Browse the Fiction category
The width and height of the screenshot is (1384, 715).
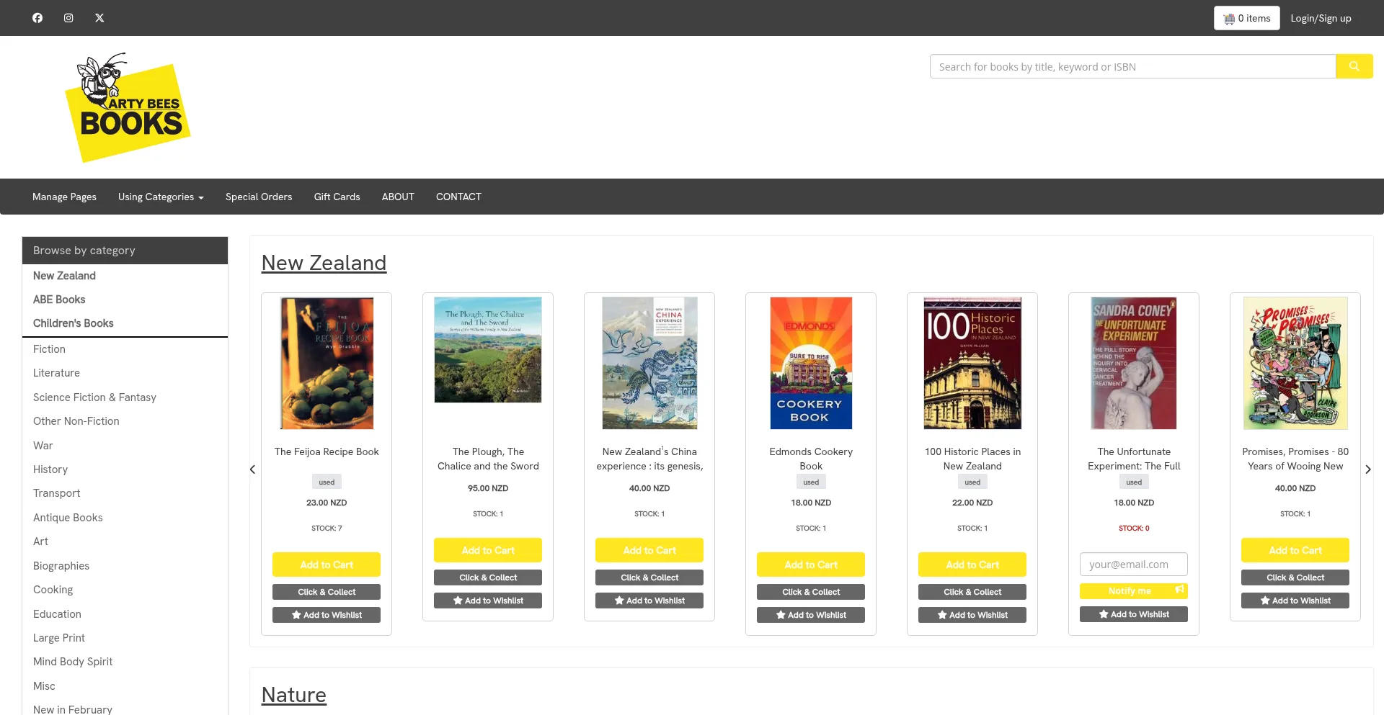click(49, 349)
